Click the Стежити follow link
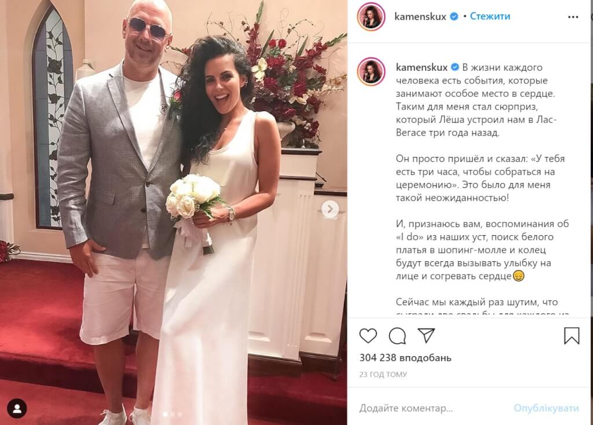 coord(490,16)
